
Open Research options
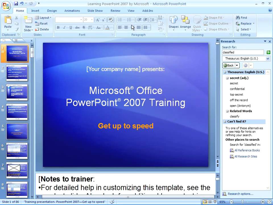[x=241, y=194]
